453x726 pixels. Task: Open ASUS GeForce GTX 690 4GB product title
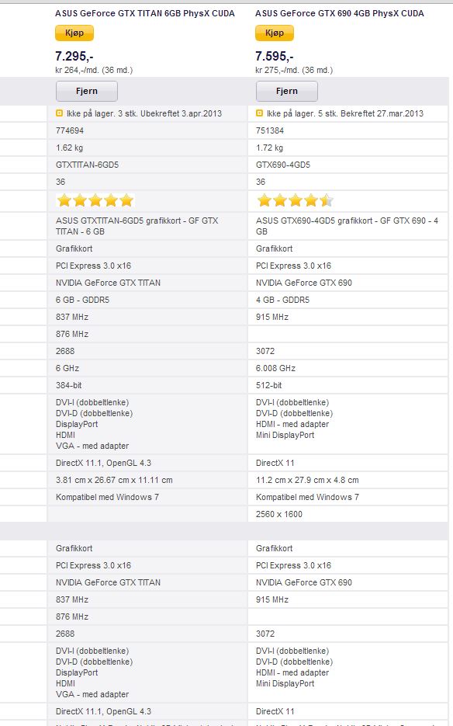tap(340, 13)
